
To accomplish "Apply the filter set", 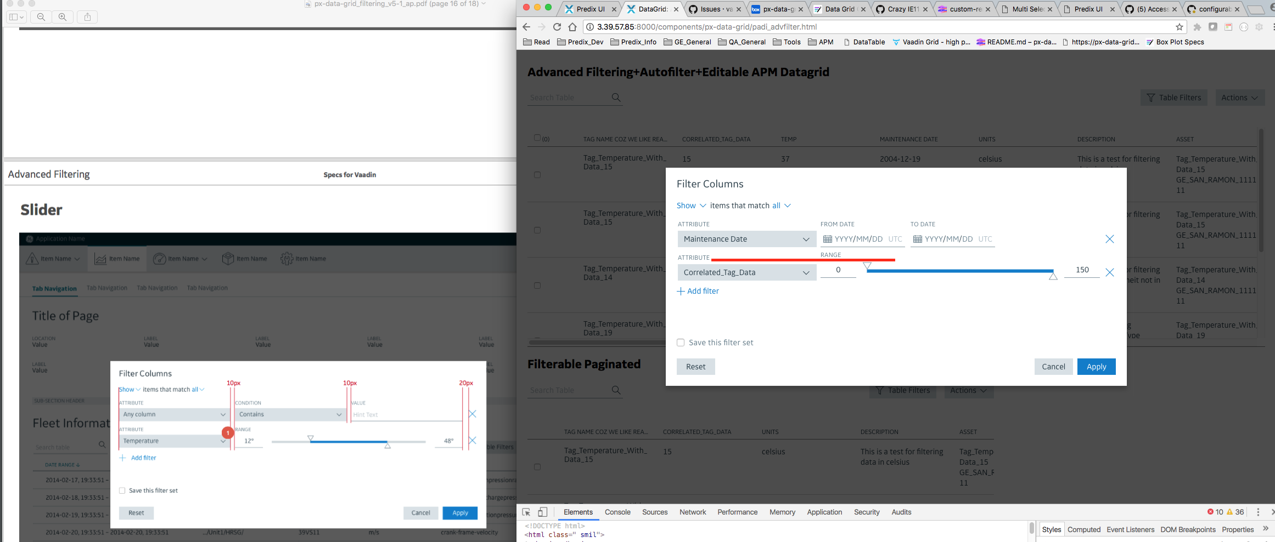I will point(1096,366).
